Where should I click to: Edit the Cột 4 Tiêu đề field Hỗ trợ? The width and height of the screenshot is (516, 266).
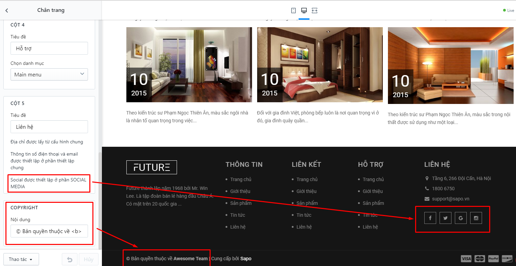(49, 48)
